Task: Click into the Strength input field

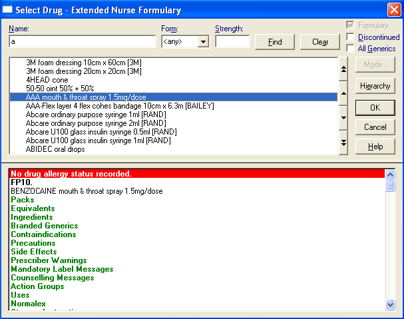Action: click(232, 42)
